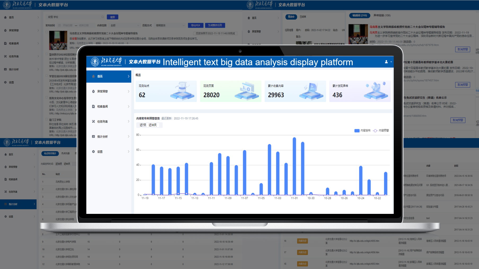Viewport: 479px width, 269px height.
Task: Switch to the 异常链接 (130) tab
Action: (382, 15)
